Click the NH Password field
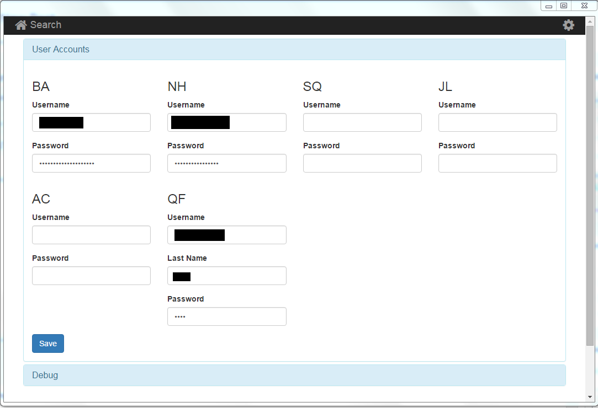The image size is (598, 408). 226,163
